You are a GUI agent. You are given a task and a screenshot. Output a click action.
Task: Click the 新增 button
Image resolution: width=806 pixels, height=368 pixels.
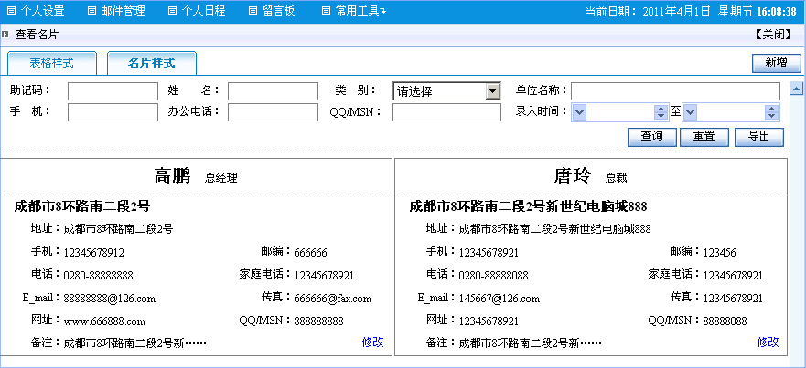pos(776,63)
